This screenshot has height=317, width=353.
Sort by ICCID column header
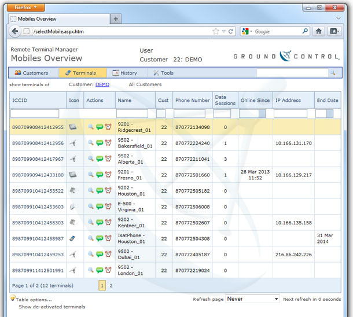click(20, 100)
